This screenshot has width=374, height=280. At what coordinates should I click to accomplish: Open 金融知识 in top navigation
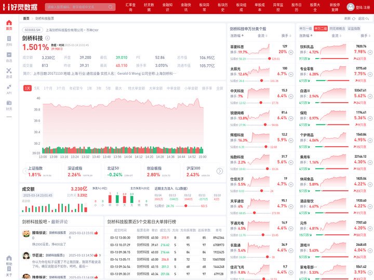click(167, 7)
